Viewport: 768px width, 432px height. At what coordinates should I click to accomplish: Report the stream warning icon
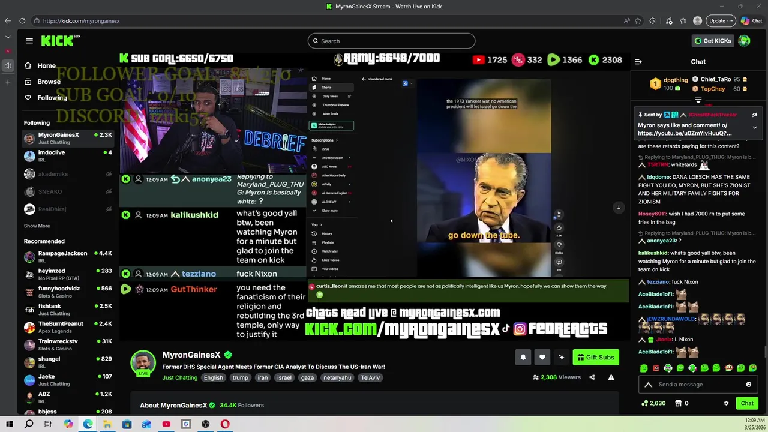(x=611, y=377)
